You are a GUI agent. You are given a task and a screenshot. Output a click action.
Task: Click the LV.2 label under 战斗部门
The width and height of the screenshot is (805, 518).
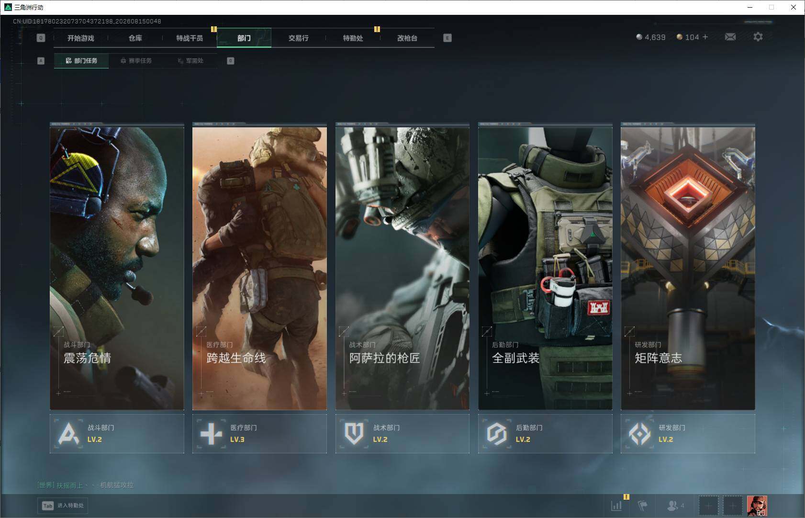click(95, 439)
